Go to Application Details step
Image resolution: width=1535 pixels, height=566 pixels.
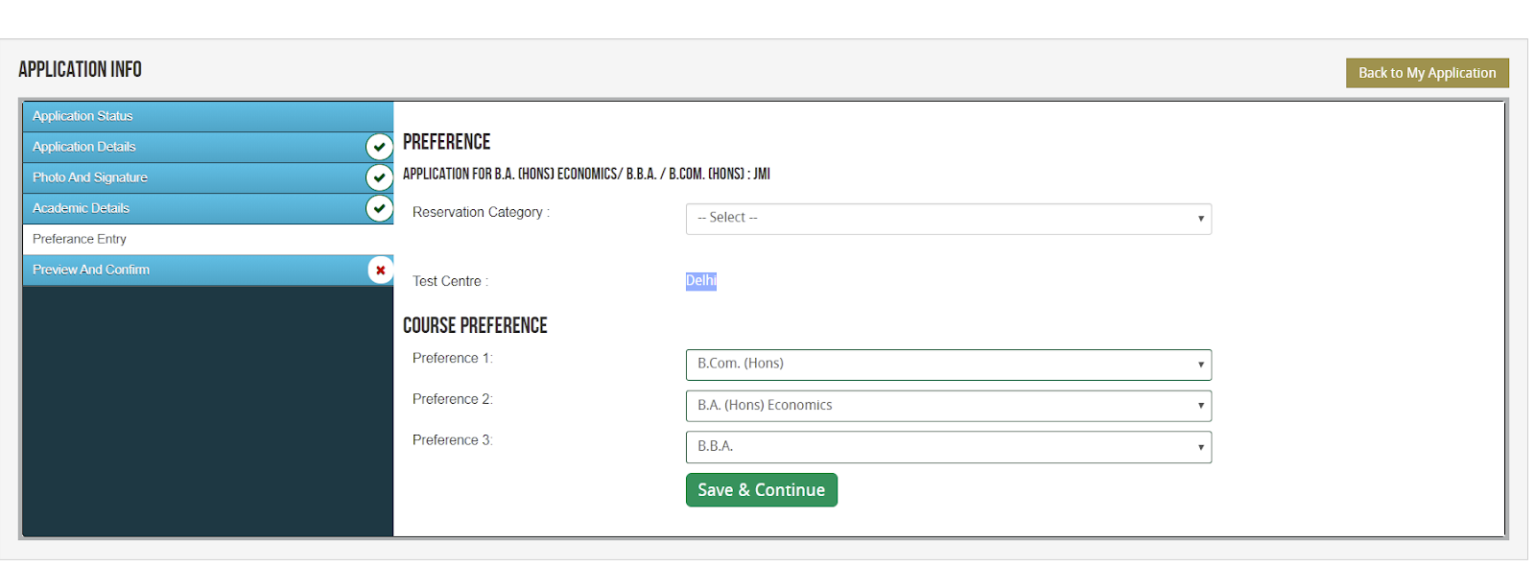click(x=207, y=147)
